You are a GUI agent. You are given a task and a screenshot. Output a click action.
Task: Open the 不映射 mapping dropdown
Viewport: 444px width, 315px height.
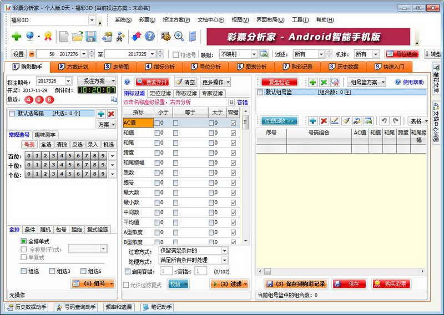[254, 54]
